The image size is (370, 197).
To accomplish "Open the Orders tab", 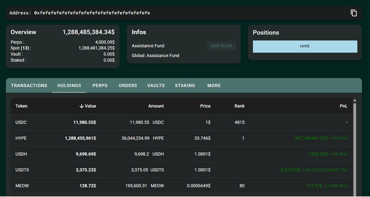I will [x=128, y=85].
